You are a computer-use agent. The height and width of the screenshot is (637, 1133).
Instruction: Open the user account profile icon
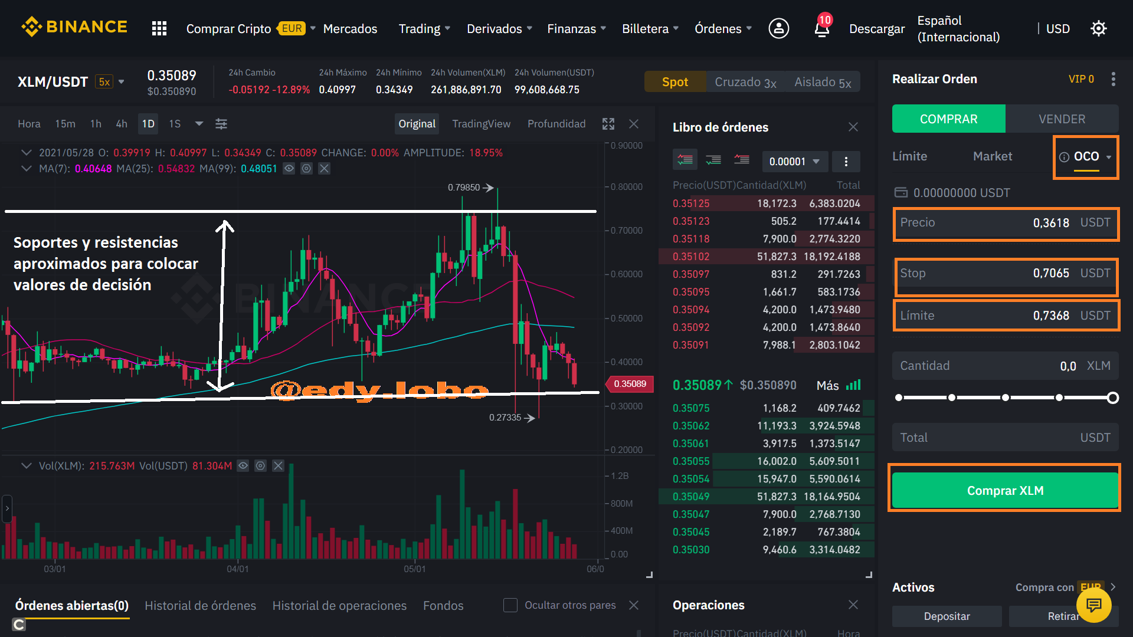[x=779, y=28]
